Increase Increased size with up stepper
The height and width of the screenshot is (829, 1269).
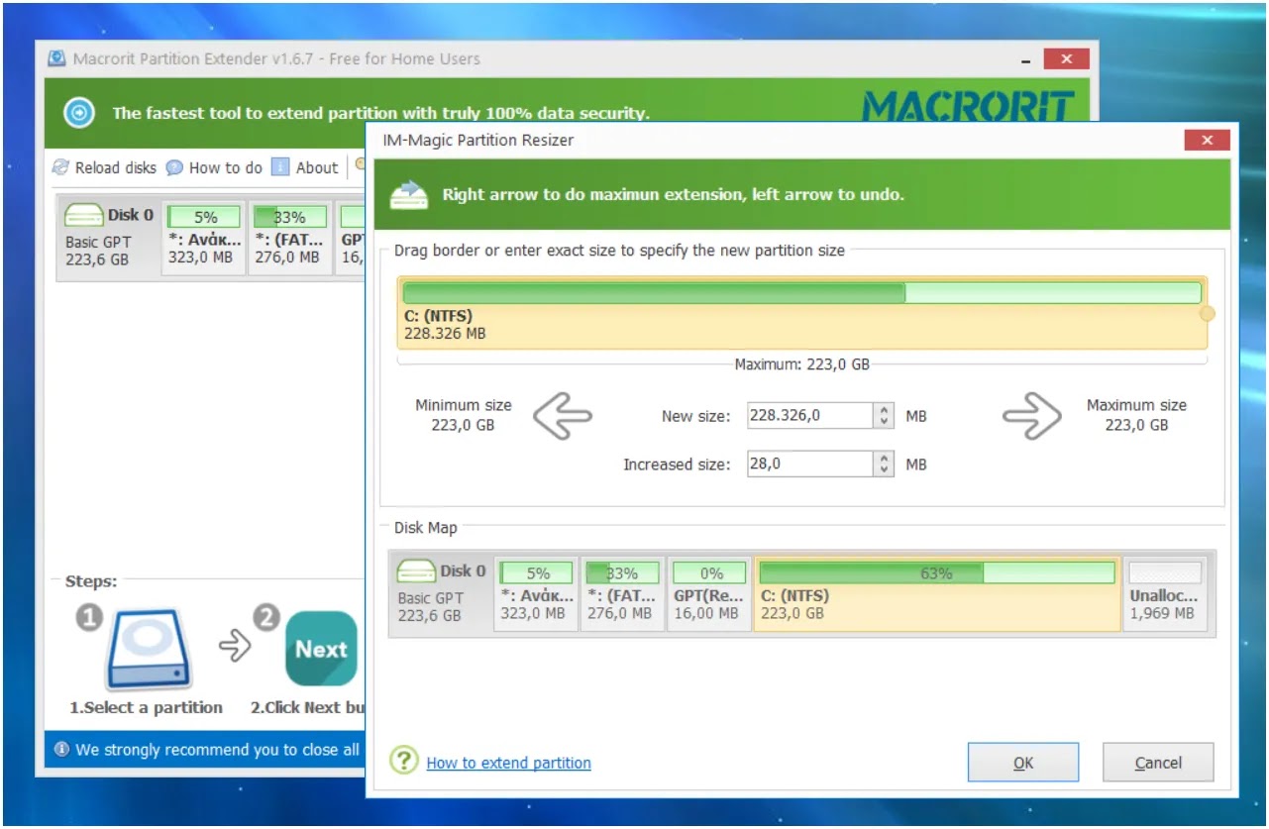(x=885, y=457)
